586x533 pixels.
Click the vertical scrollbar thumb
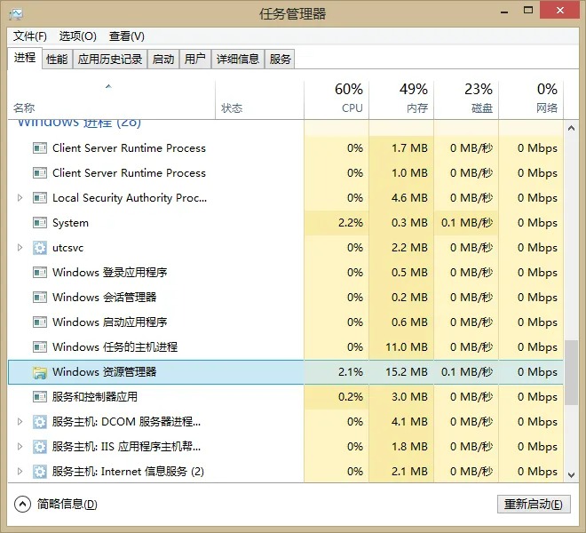571,372
